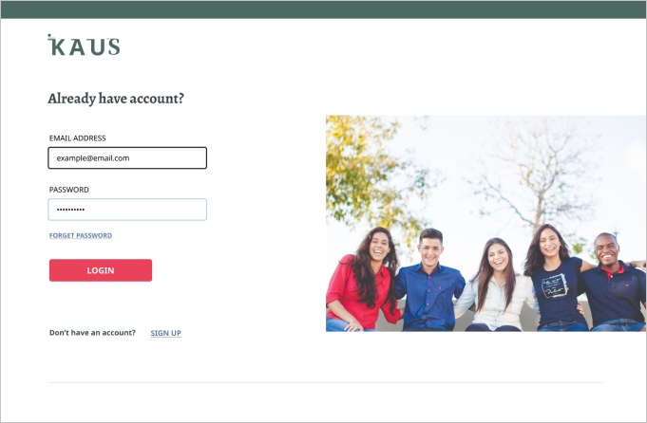The width and height of the screenshot is (647, 423).
Task: Click the dark green top header bar
Action: [x=323, y=9]
